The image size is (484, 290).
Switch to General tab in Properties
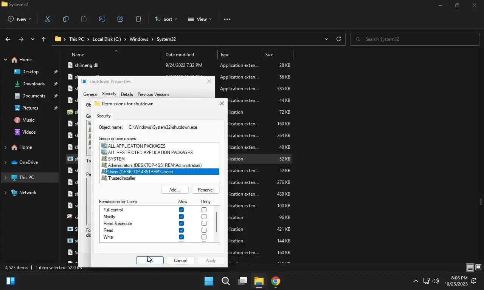[90, 94]
